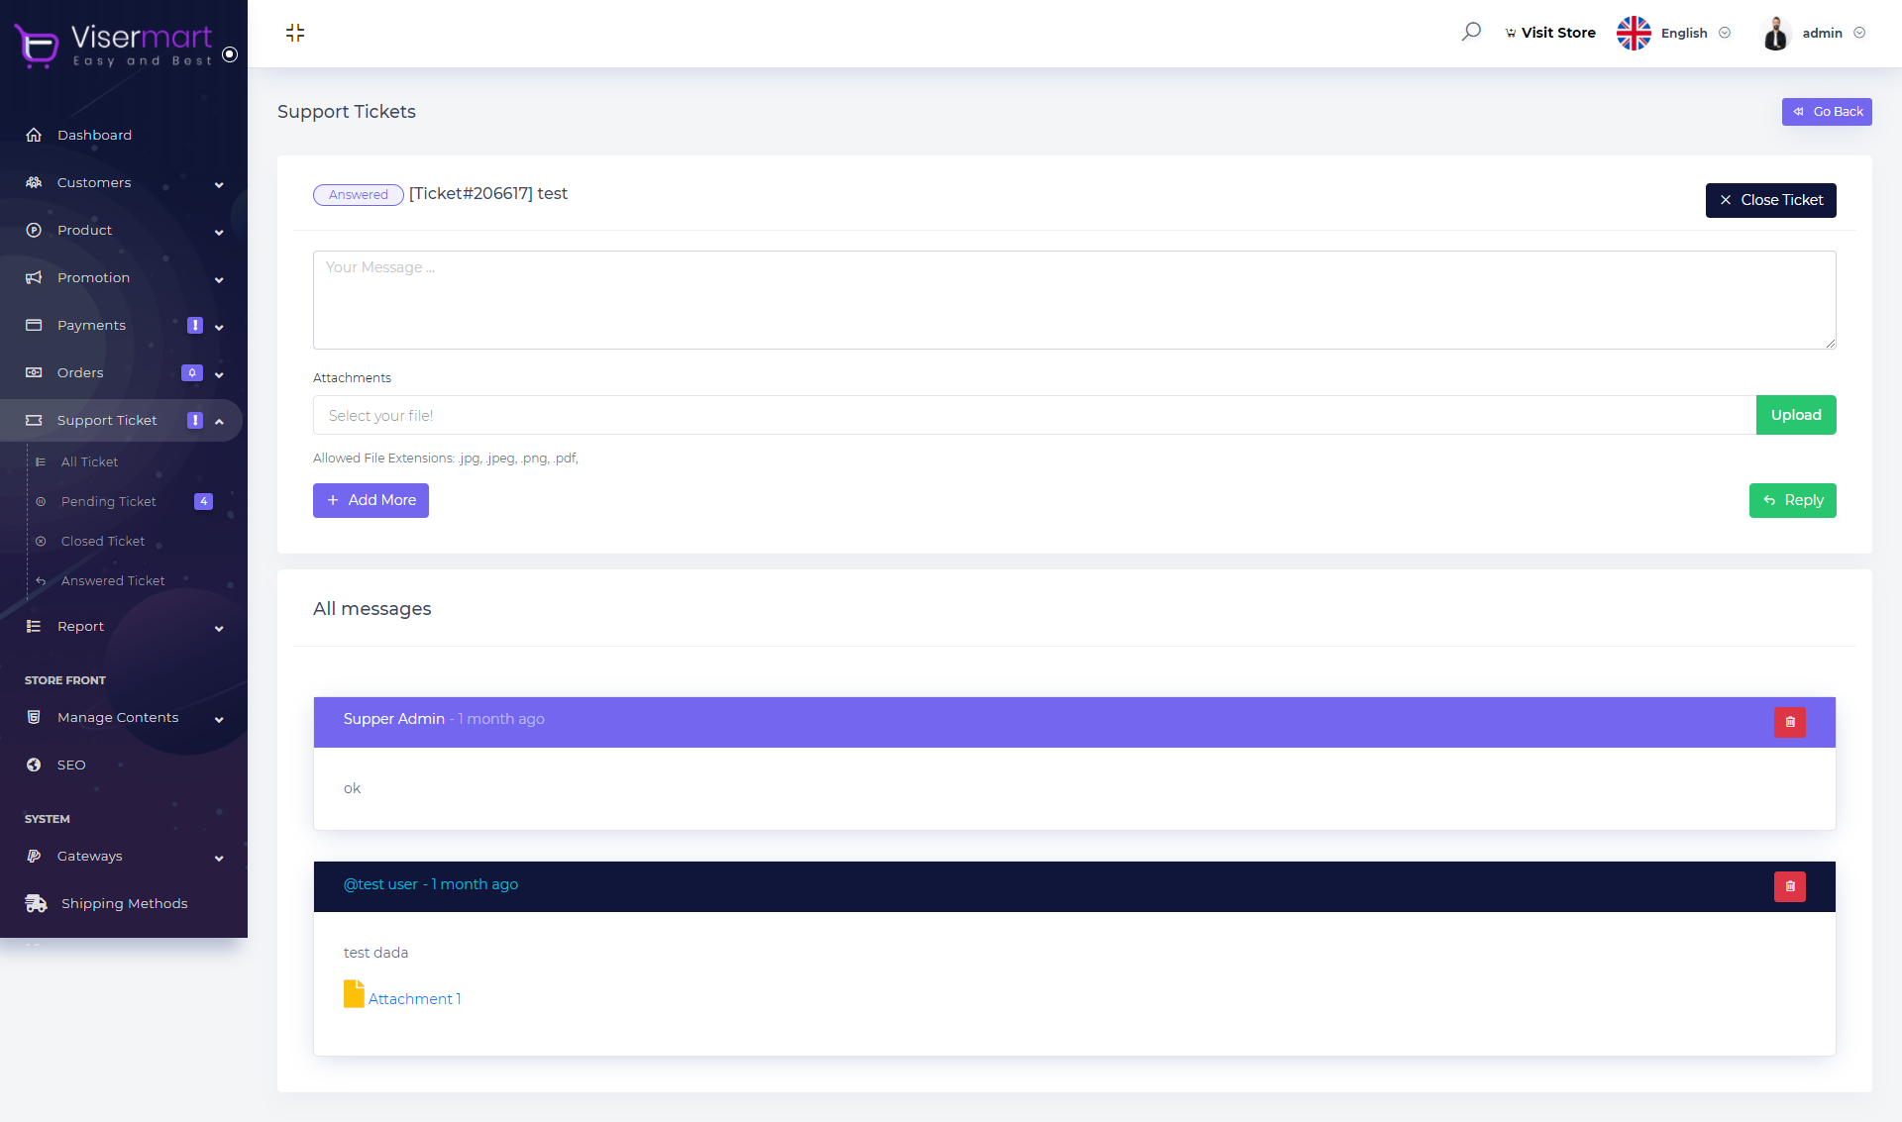The height and width of the screenshot is (1122, 1902).
Task: Toggle the sidebar pin radio button
Action: (230, 54)
